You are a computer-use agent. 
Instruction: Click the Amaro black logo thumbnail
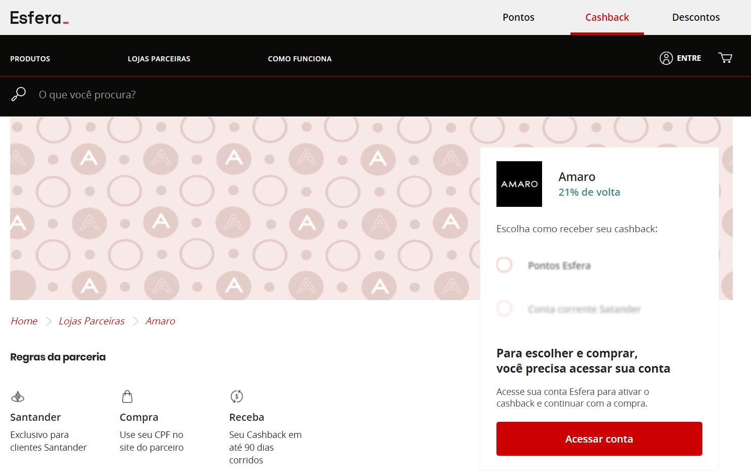519,184
